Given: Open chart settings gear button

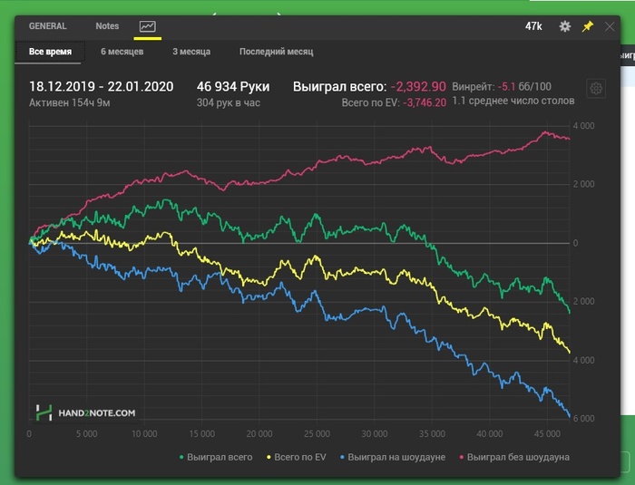Looking at the screenshot, I should tap(596, 88).
